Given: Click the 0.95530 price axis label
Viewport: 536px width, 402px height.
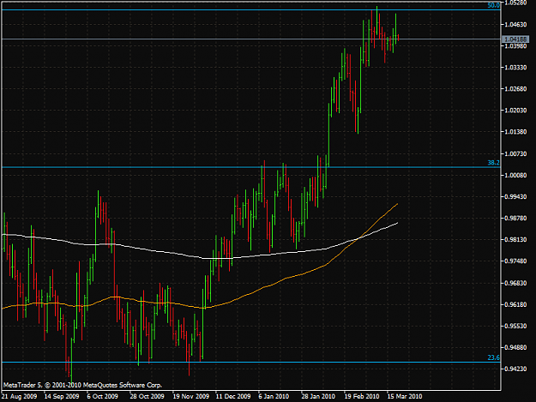Looking at the screenshot, I should point(515,327).
